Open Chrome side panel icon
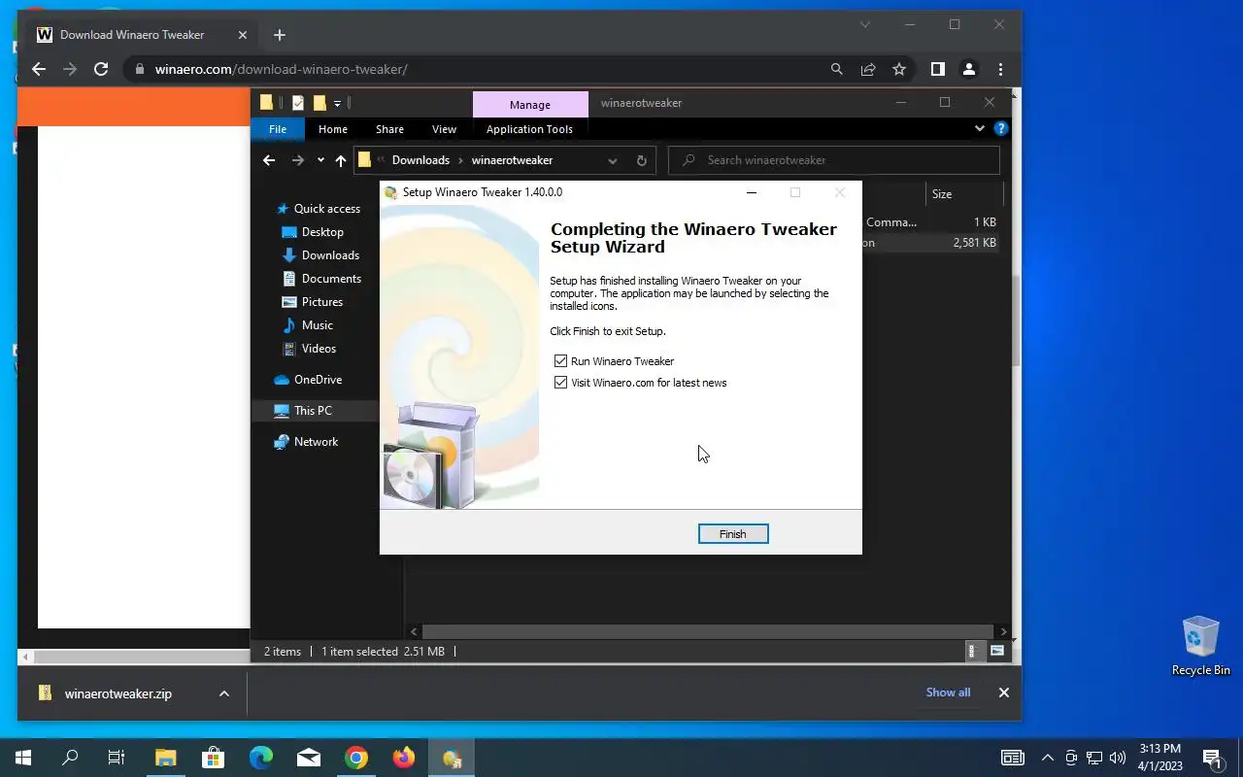Viewport: 1243px width, 777px height. (x=937, y=69)
